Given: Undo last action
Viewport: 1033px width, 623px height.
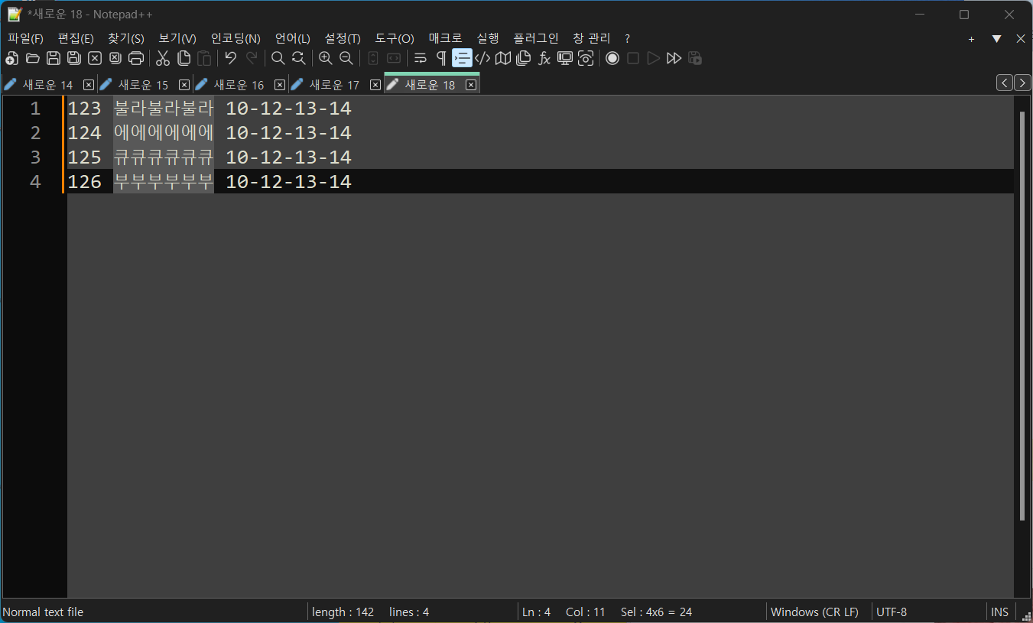Looking at the screenshot, I should [x=231, y=58].
